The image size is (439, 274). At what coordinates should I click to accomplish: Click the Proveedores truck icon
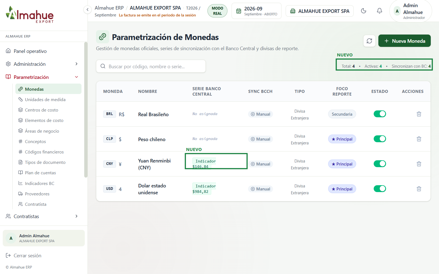21,194
